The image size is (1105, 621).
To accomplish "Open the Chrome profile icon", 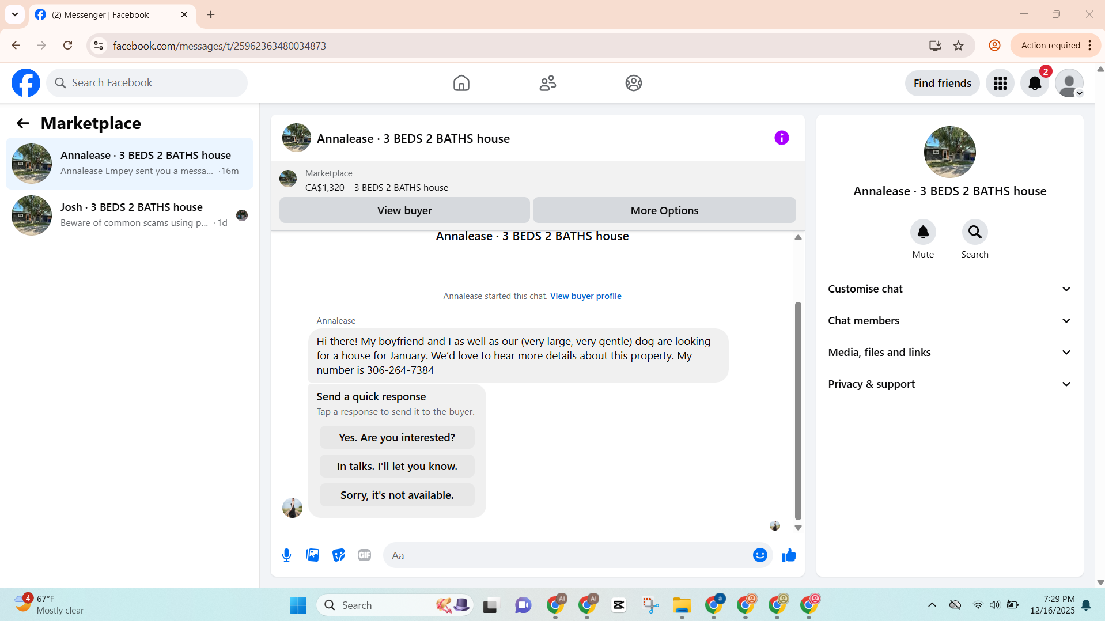I will tap(994, 46).
